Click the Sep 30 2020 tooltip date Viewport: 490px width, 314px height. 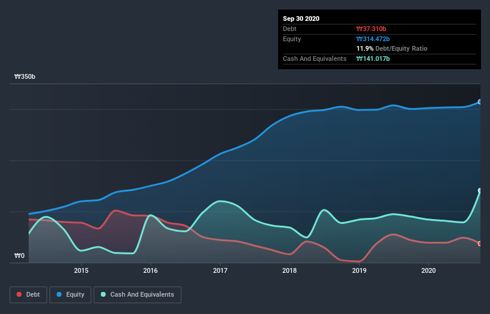(301, 19)
